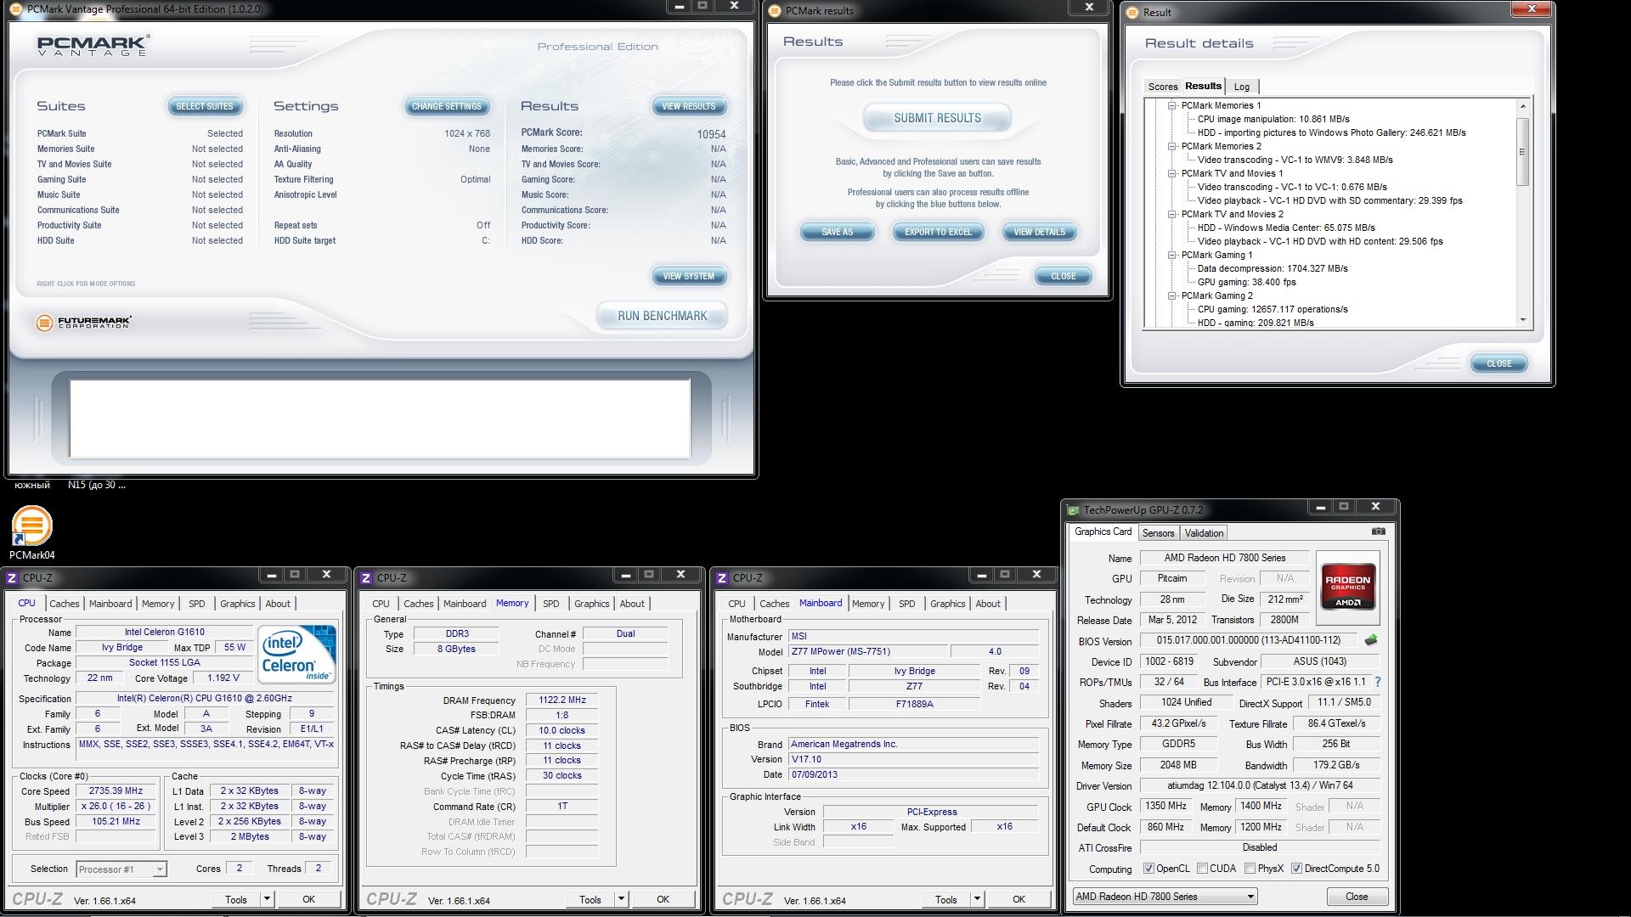Open the AMD Radeon HD 7800 Series dropdown
Screen dimensions: 1631x917
tap(1165, 897)
